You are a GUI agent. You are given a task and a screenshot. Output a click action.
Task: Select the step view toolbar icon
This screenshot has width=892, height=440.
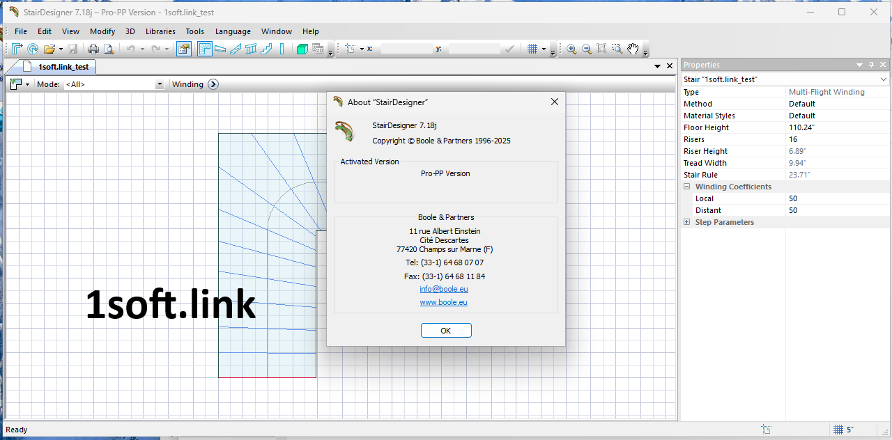point(220,49)
